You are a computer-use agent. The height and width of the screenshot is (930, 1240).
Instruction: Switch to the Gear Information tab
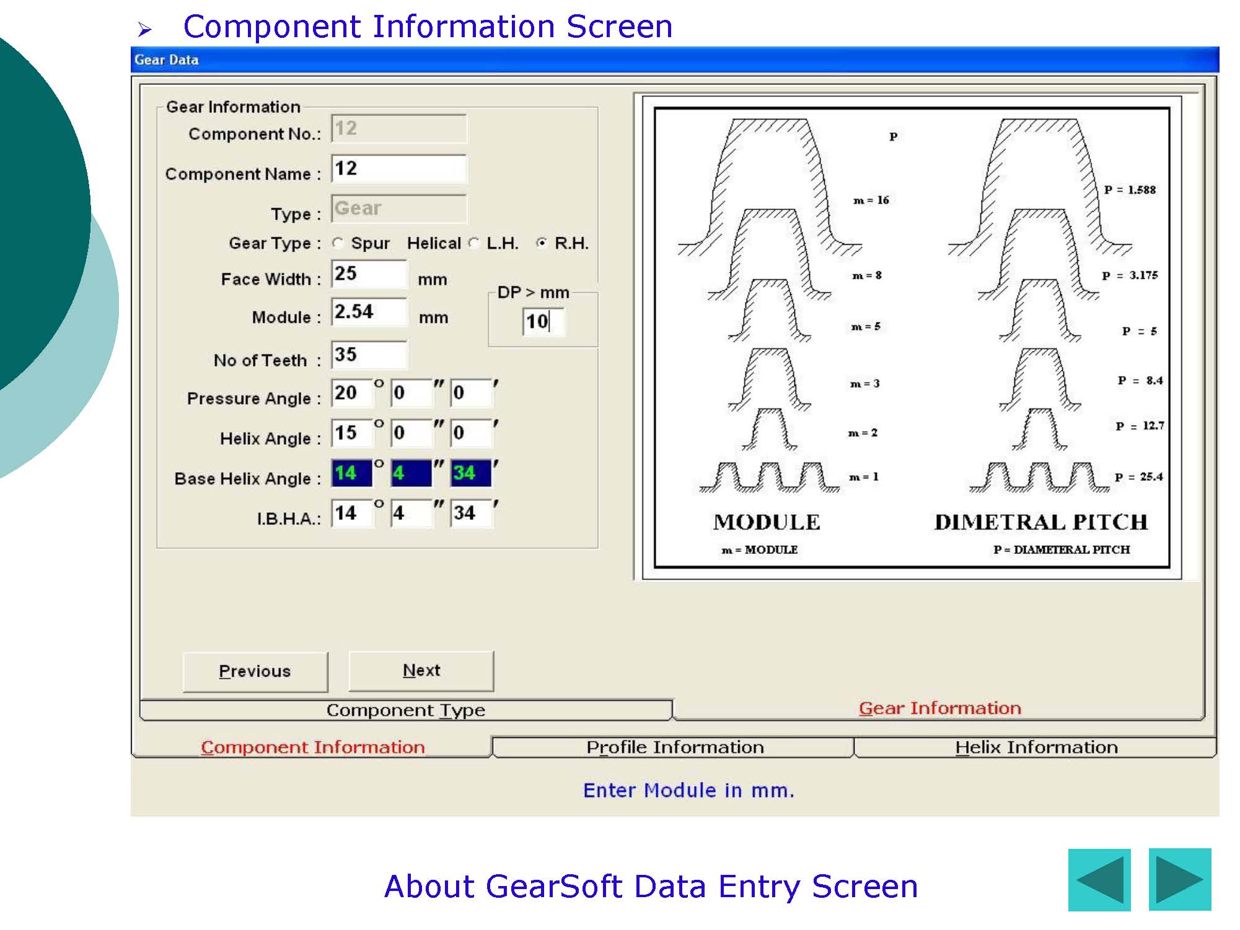(x=939, y=708)
